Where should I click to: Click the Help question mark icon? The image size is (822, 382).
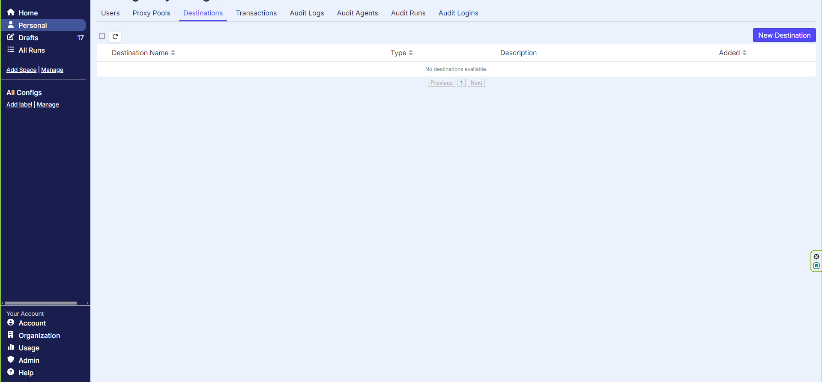tap(11, 372)
